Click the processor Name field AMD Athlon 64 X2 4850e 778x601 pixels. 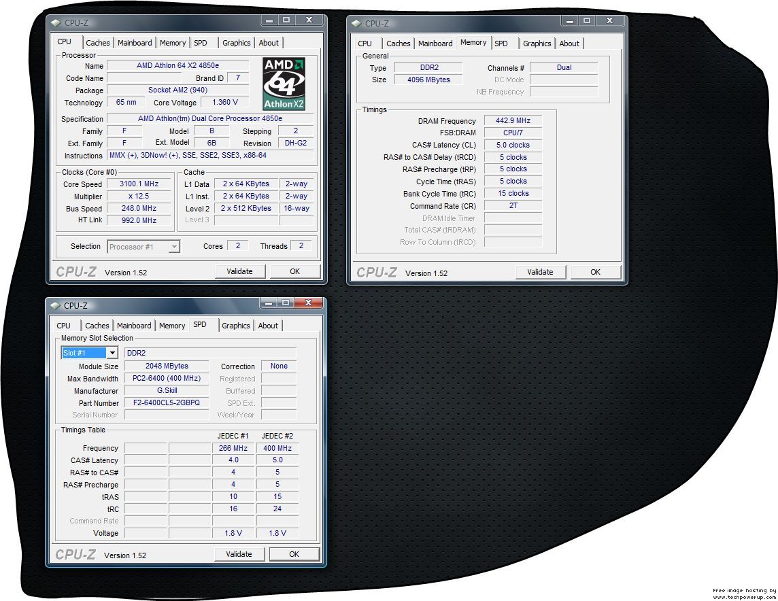pos(177,65)
